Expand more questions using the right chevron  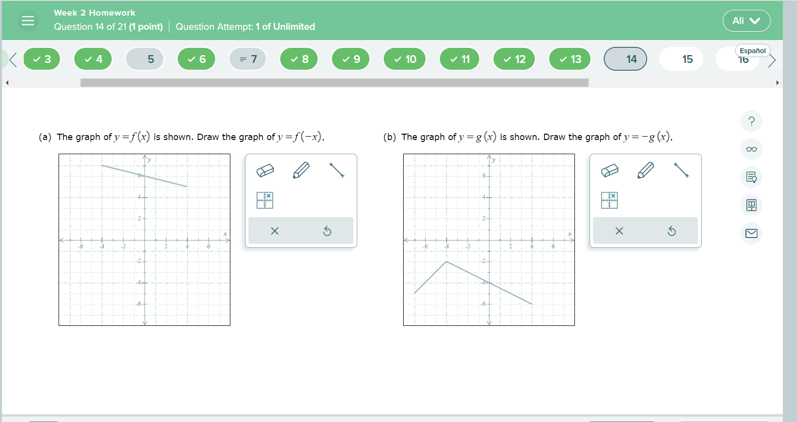tap(773, 60)
